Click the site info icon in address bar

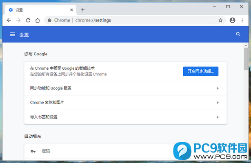tap(50, 20)
